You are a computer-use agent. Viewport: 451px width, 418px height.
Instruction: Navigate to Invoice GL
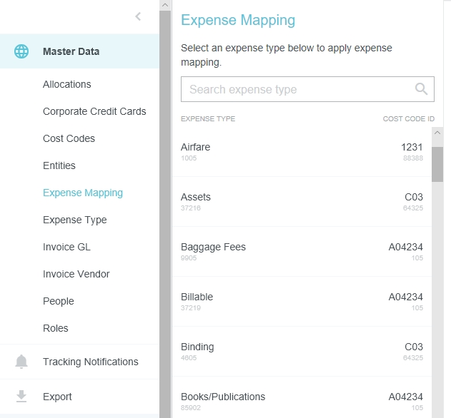[x=66, y=247]
